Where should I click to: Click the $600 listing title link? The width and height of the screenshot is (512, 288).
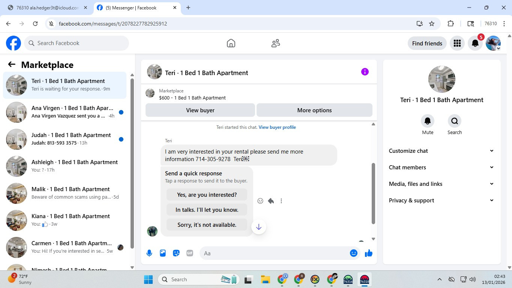click(x=192, y=98)
